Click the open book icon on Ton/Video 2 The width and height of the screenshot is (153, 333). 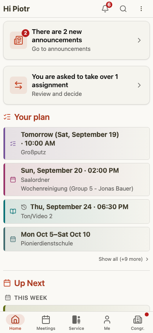click(13, 211)
